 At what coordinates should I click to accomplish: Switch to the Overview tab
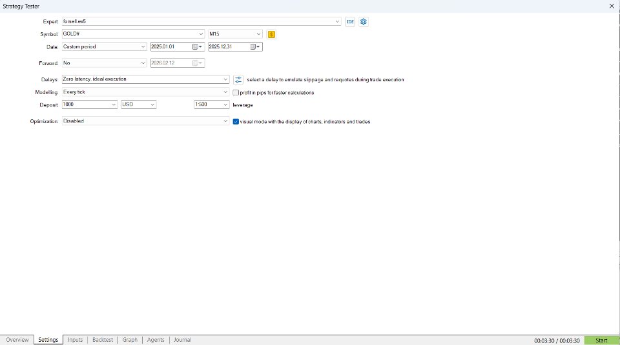[17, 340]
